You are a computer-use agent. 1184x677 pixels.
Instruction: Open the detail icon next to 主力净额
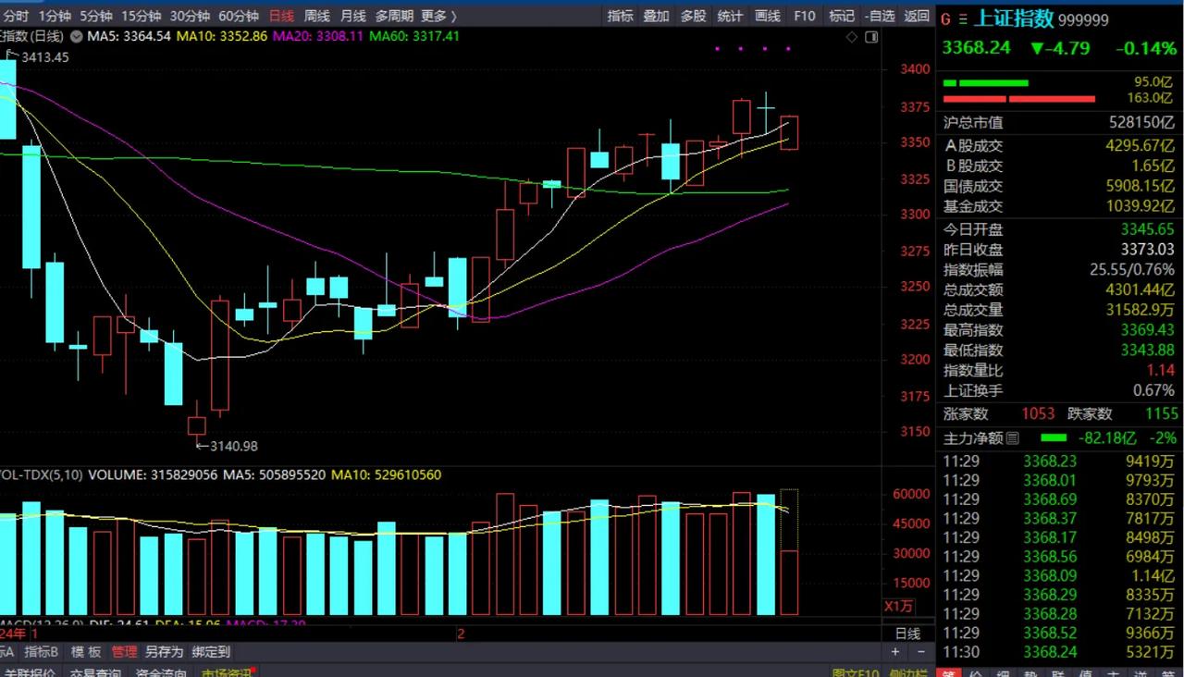pos(1013,437)
